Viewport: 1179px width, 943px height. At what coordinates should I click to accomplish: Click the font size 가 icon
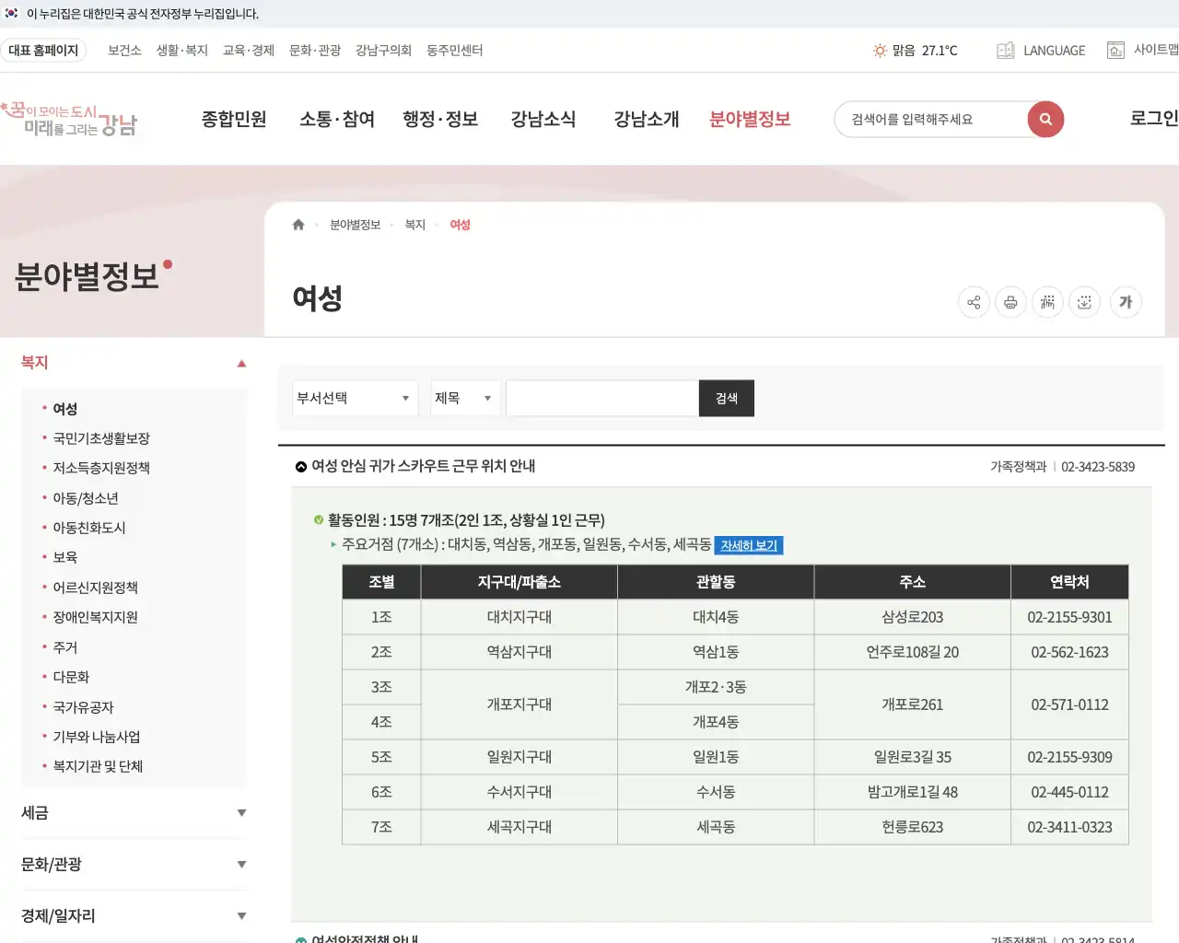(x=1126, y=302)
